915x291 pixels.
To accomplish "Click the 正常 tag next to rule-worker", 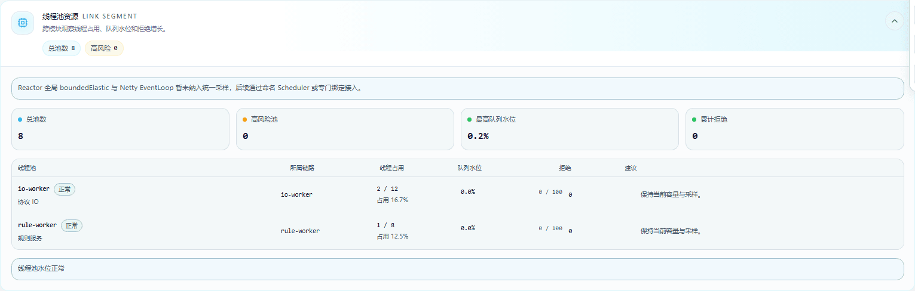I will [72, 225].
